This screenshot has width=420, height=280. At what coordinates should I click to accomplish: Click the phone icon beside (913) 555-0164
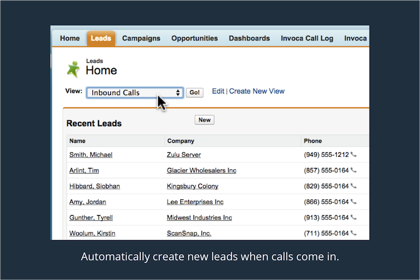pyautogui.click(x=353, y=218)
